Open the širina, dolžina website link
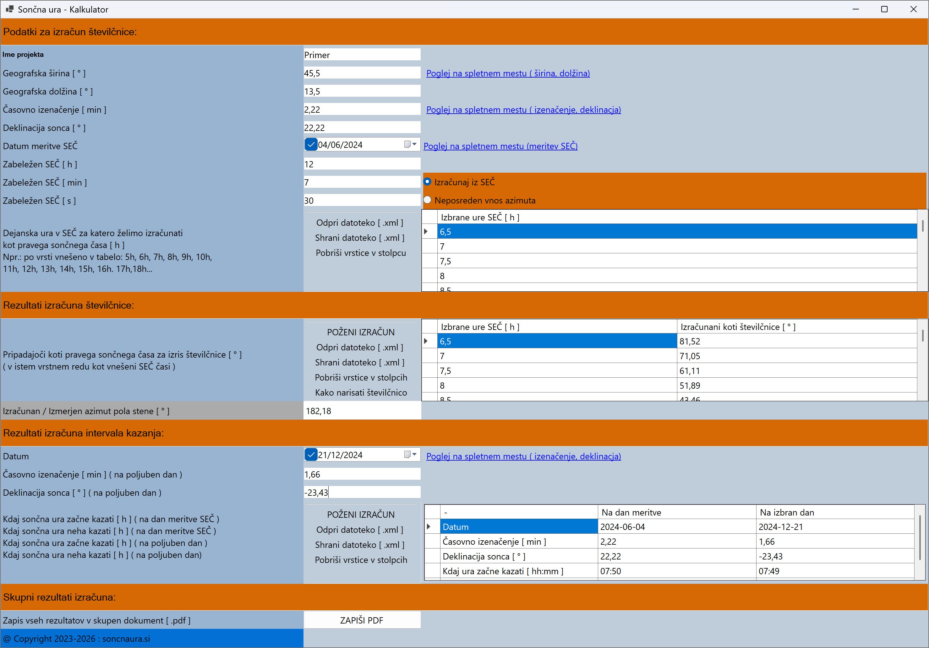 click(508, 73)
